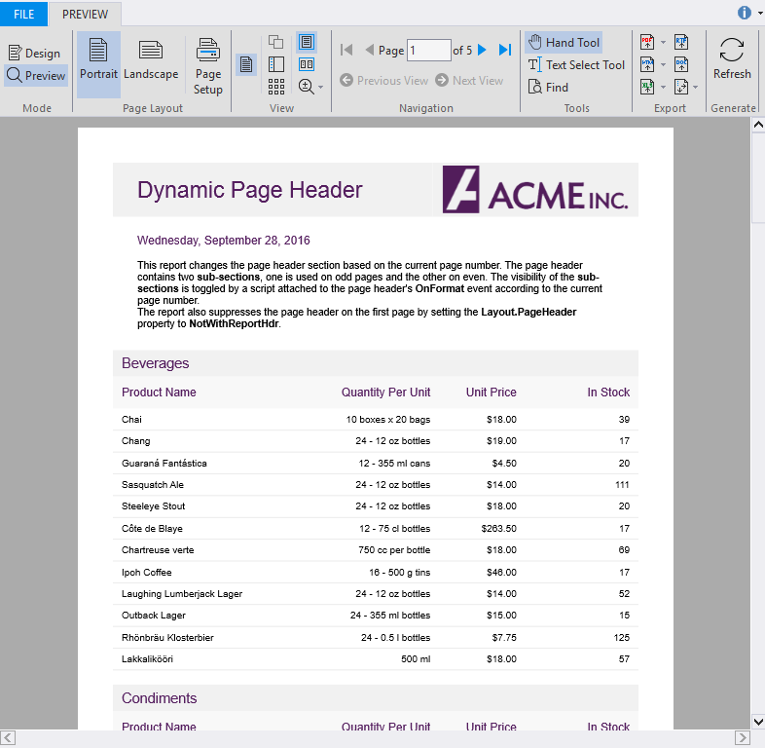Go to the next page arrow
The width and height of the screenshot is (765, 748).
483,50
